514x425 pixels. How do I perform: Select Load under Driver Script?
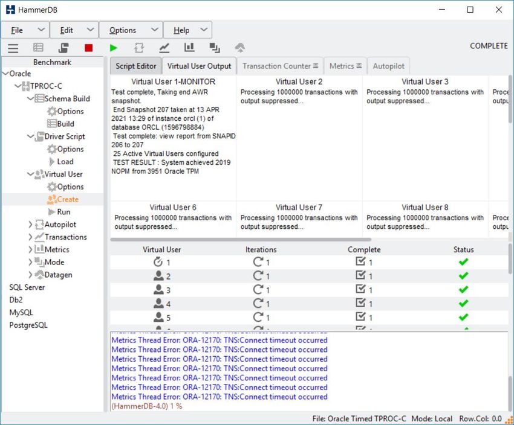61,162
